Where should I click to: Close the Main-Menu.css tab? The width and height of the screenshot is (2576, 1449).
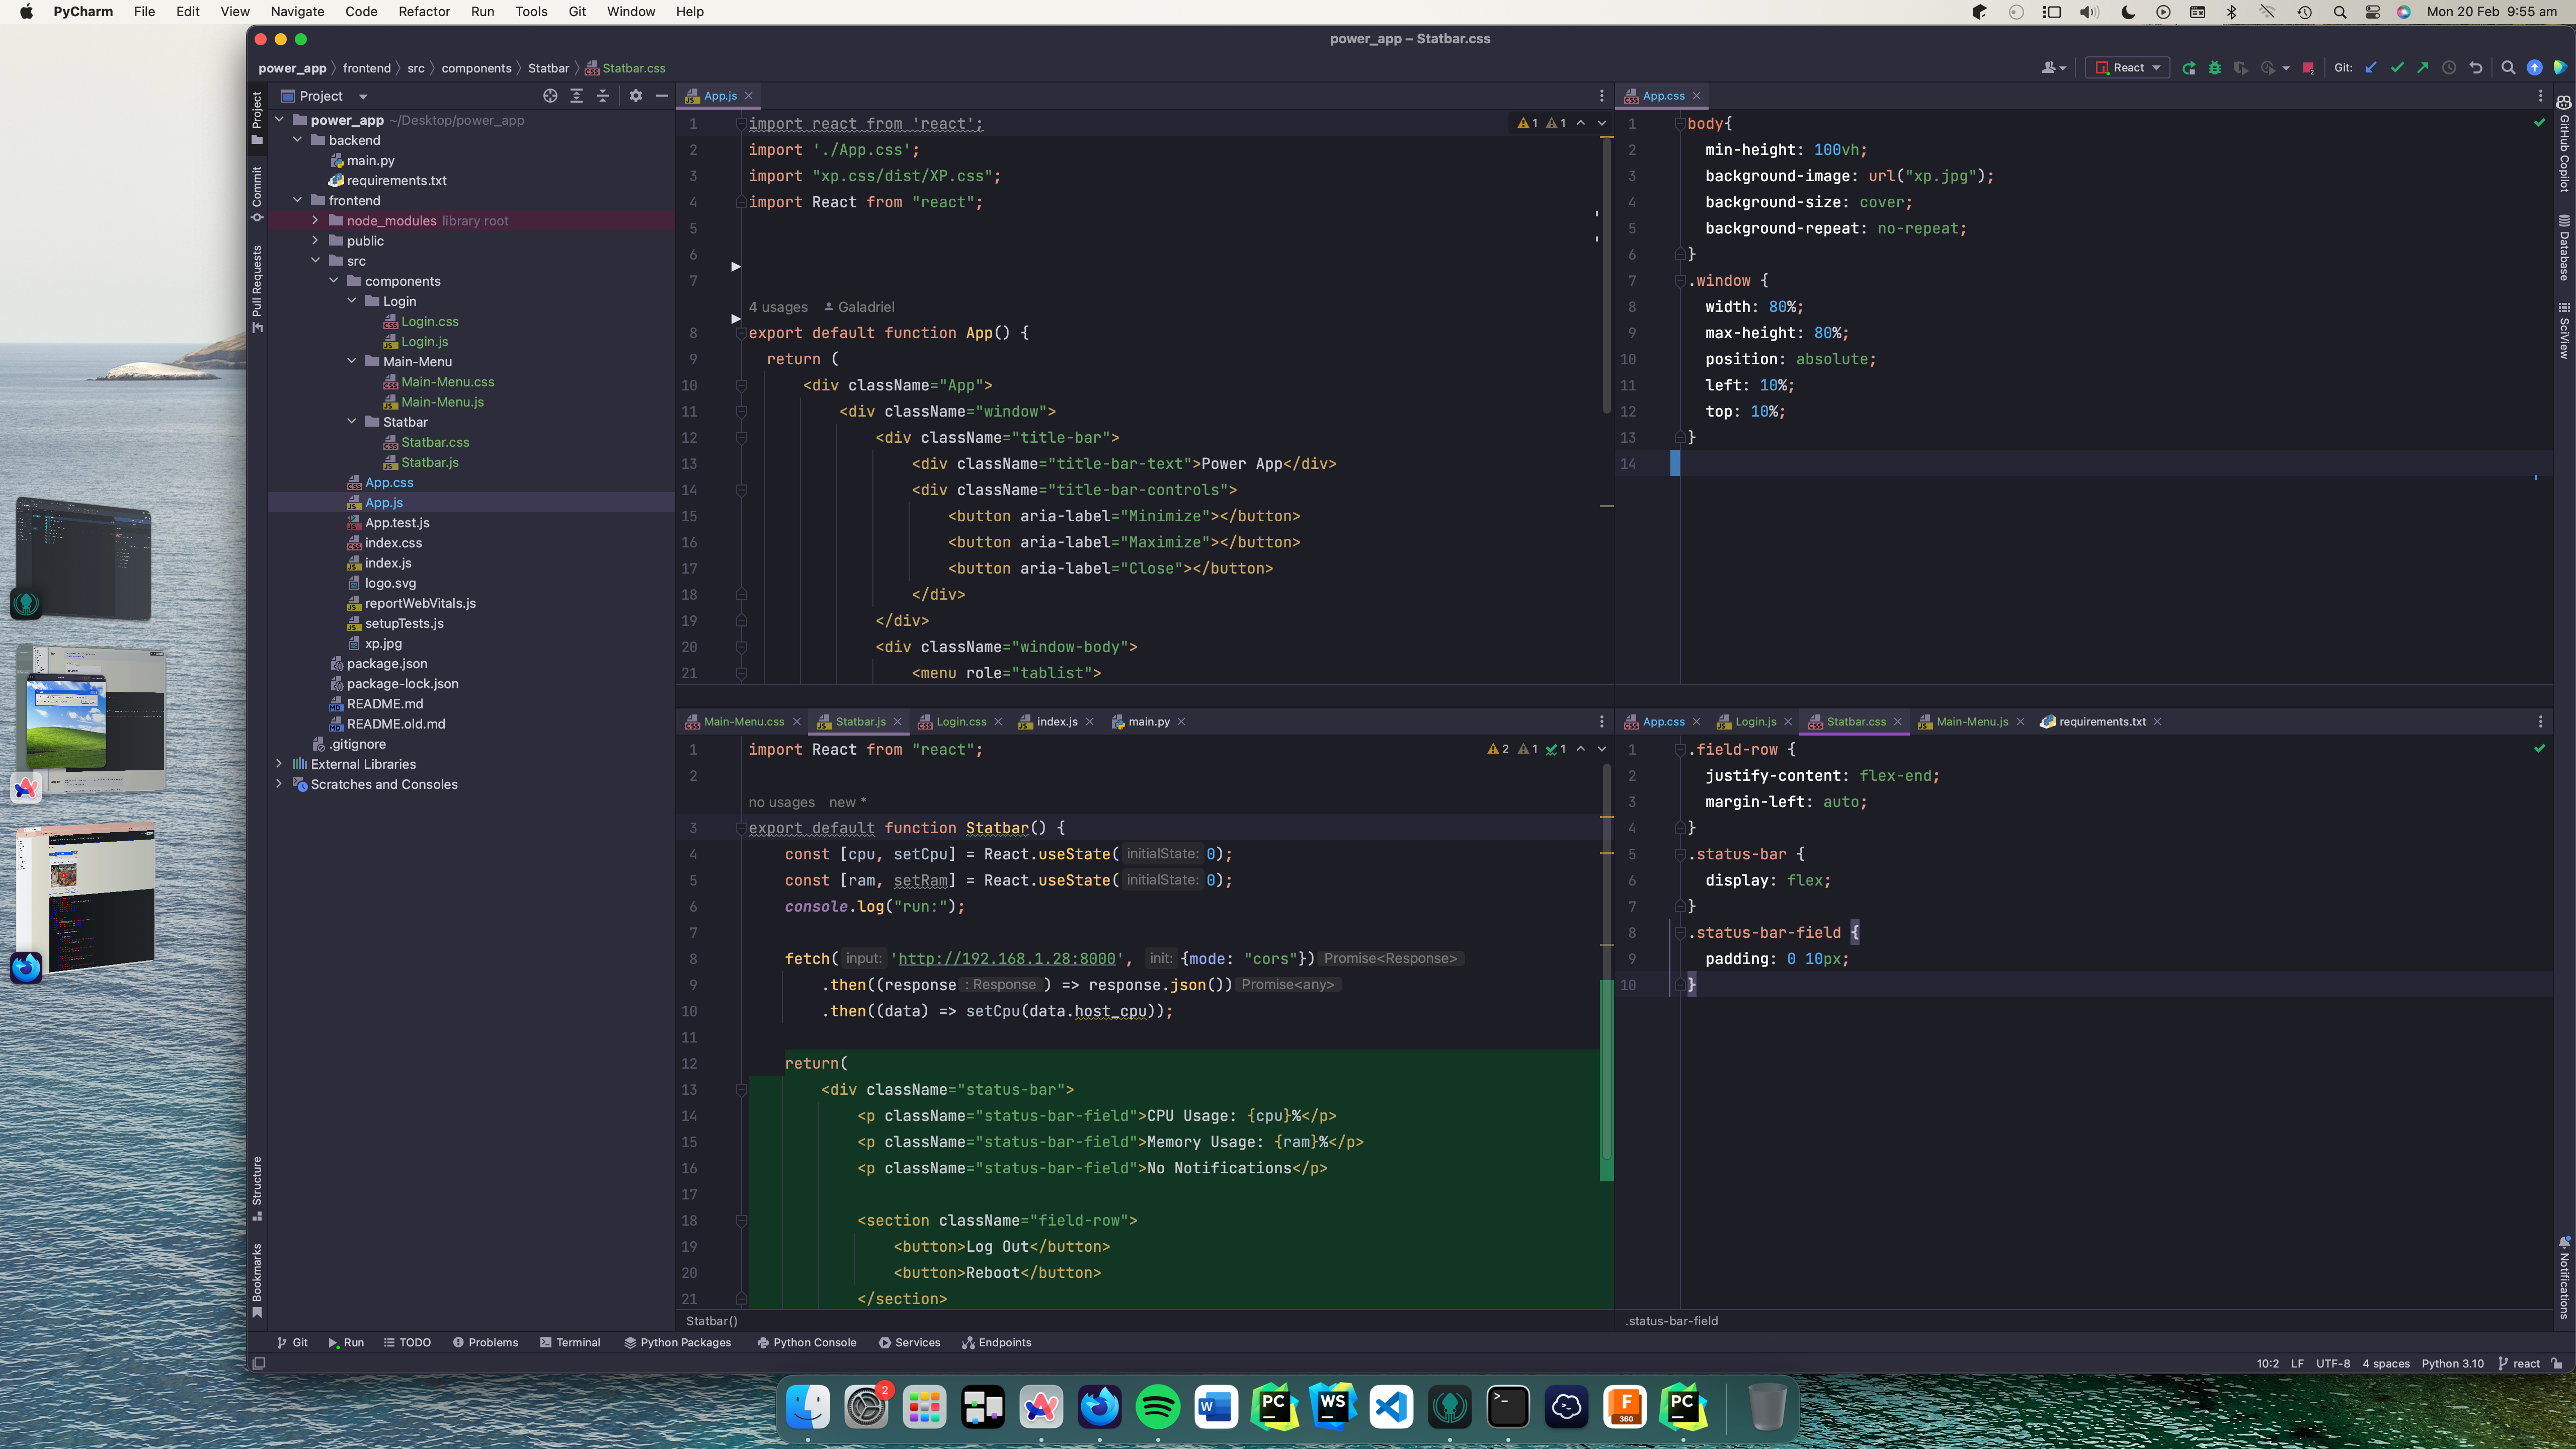point(796,721)
